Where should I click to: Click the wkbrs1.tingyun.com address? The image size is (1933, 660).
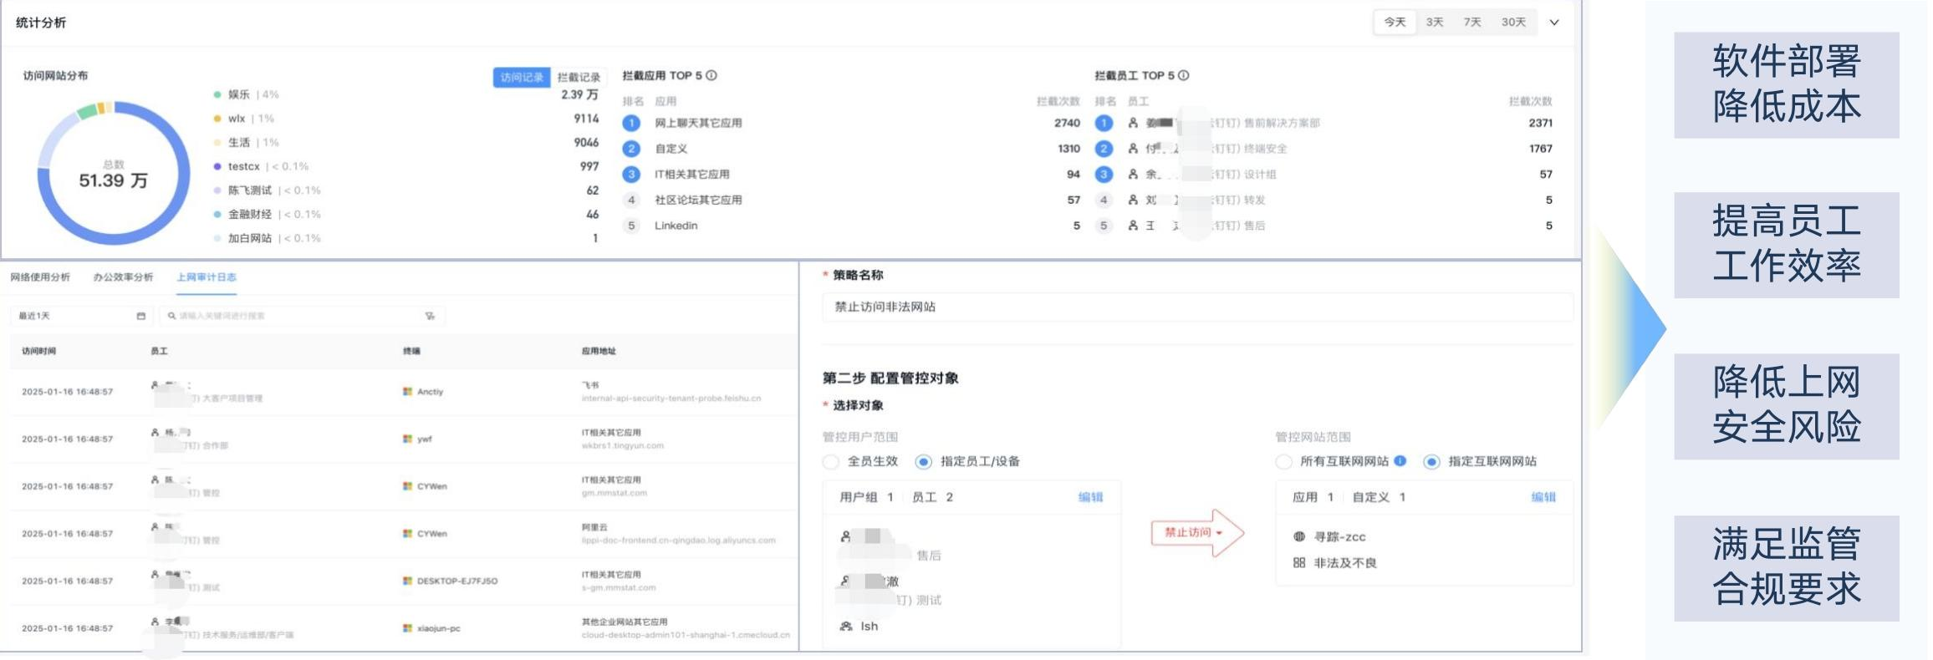623,446
